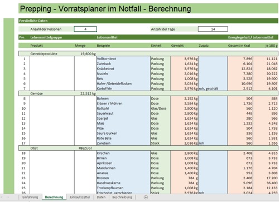Open the Einkaufszettel sheet tab
279x202 pixels.
tap(80, 197)
